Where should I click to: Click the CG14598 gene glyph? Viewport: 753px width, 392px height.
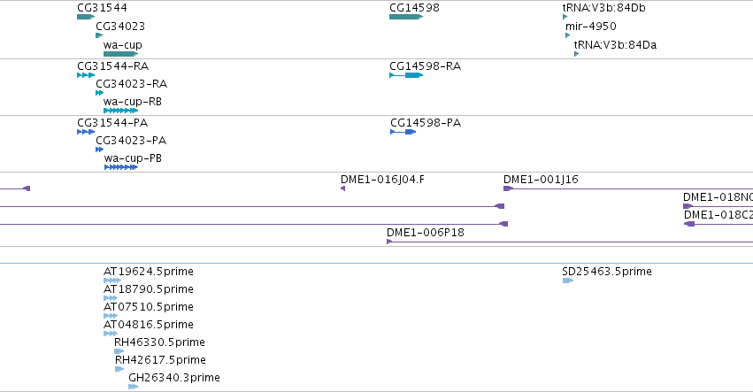tap(406, 17)
